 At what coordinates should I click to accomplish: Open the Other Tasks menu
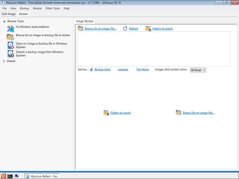(53, 8)
